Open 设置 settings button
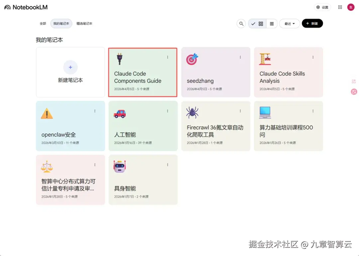Viewport: 359px width, 256px height. click(x=322, y=7)
